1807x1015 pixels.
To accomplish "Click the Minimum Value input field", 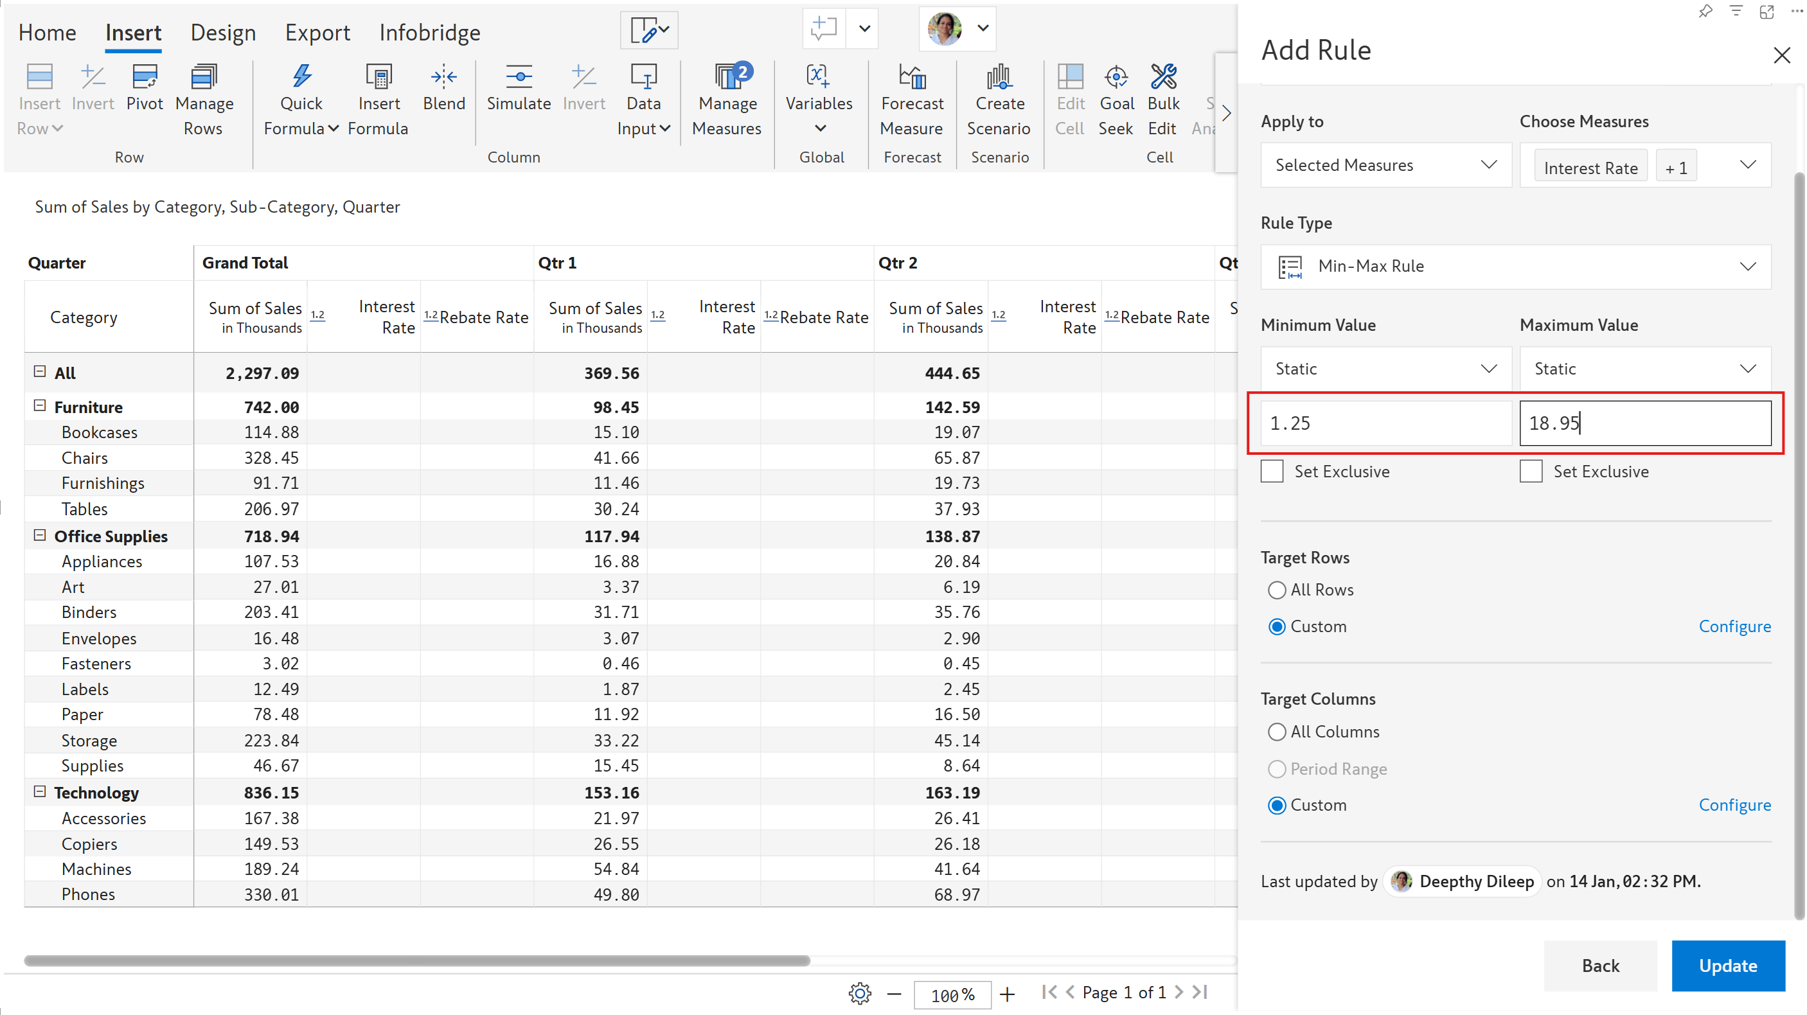I will (1385, 423).
